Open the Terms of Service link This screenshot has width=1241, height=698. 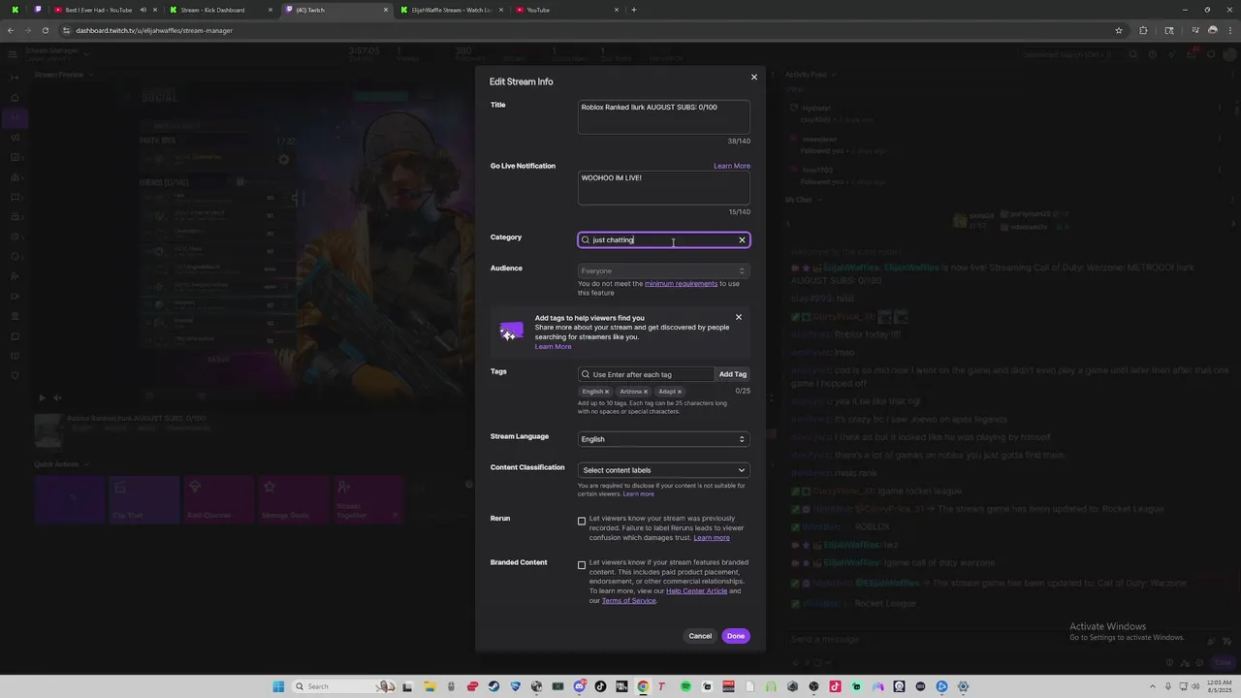(628, 601)
